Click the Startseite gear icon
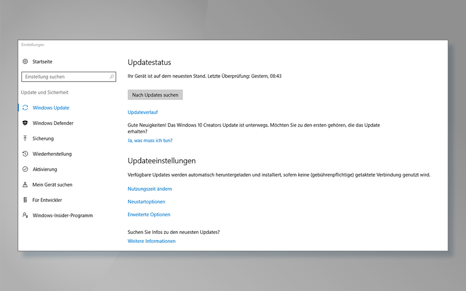The height and width of the screenshot is (291, 466). (25, 62)
